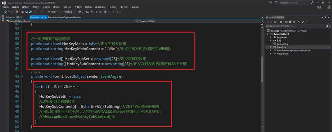Open the 生成(B) menu
The width and height of the screenshot is (332, 132).
point(46,7)
